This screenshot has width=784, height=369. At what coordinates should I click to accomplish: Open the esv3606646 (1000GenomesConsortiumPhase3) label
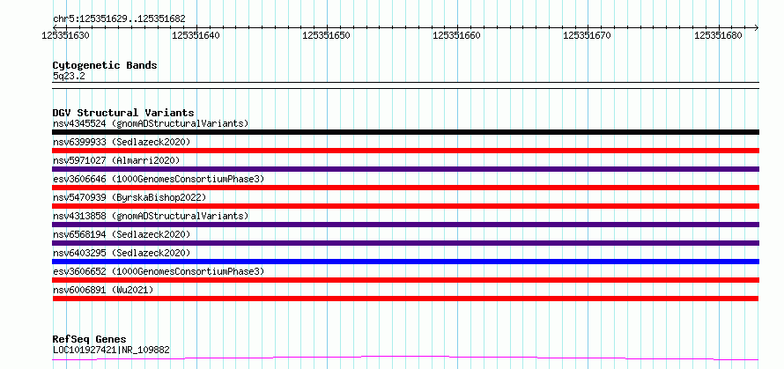click(x=159, y=179)
